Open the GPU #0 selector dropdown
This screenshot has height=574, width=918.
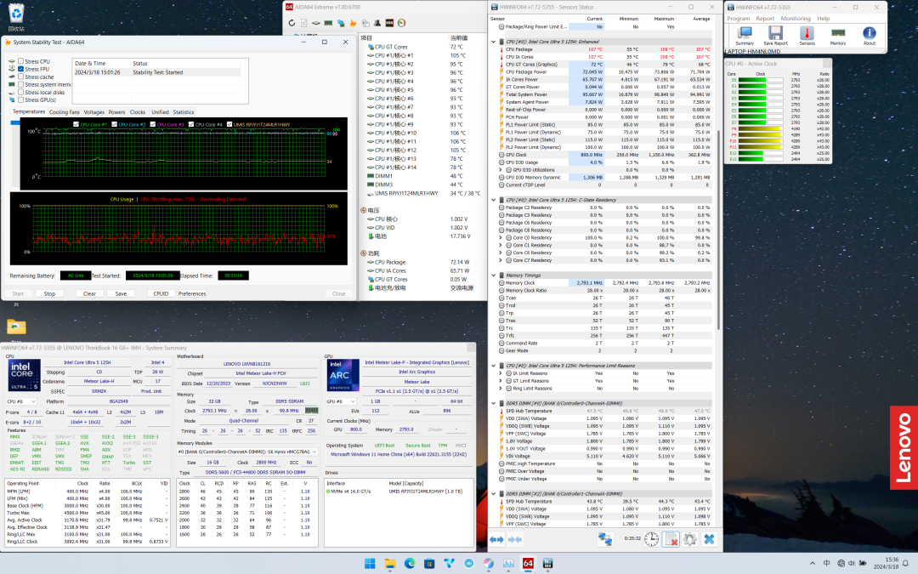[341, 401]
